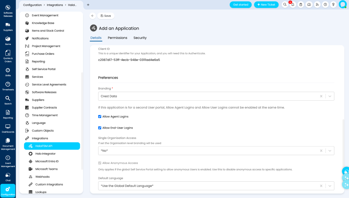Screen dimensions: 349x198
Task: Expand the Branding dropdown
Action: pos(330,96)
